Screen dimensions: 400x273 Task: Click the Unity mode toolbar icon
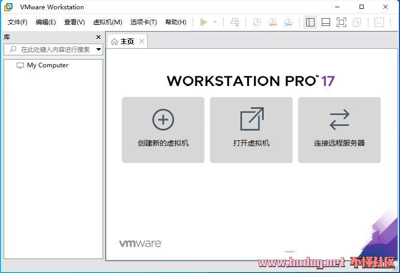coord(357,22)
